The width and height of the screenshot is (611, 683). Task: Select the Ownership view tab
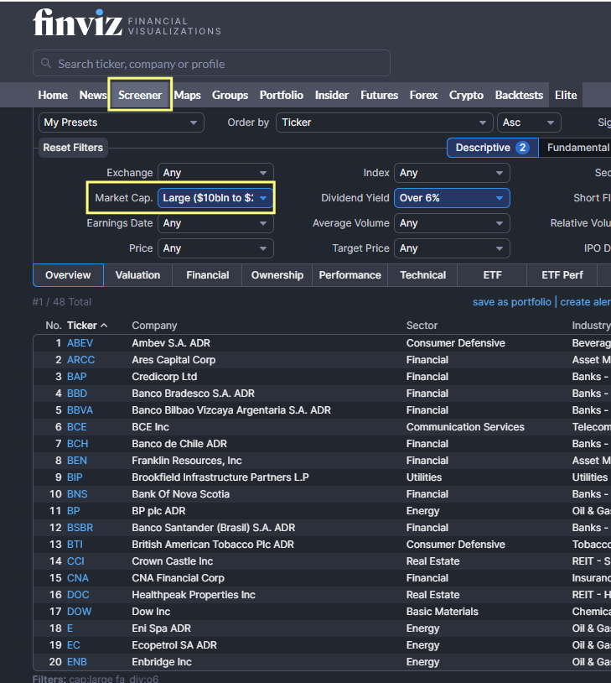(x=277, y=275)
